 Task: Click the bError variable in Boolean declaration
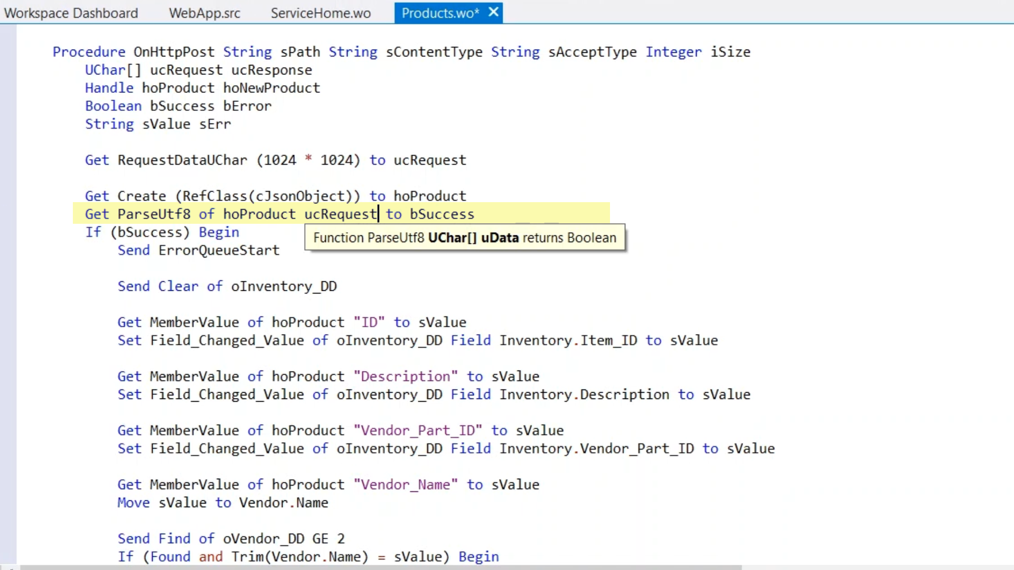pyautogui.click(x=247, y=106)
